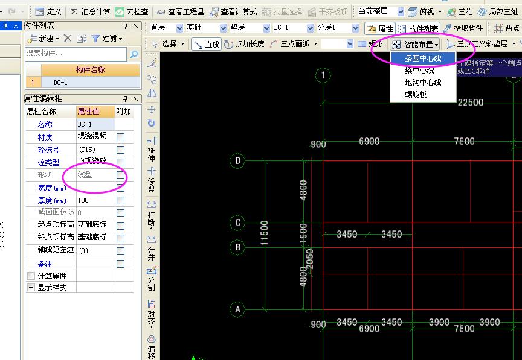Open the DC-1 component dropdown
The width and height of the screenshot is (522, 360).
310,28
